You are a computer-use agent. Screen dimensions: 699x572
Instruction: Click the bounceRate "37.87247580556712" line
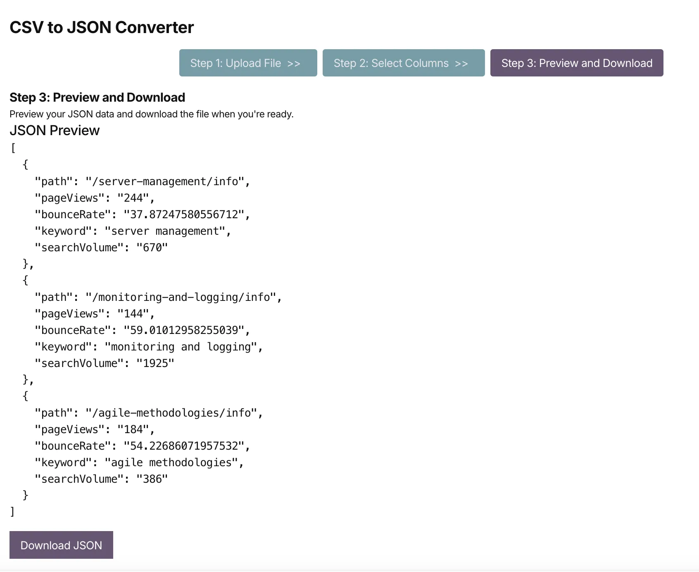[x=143, y=214]
